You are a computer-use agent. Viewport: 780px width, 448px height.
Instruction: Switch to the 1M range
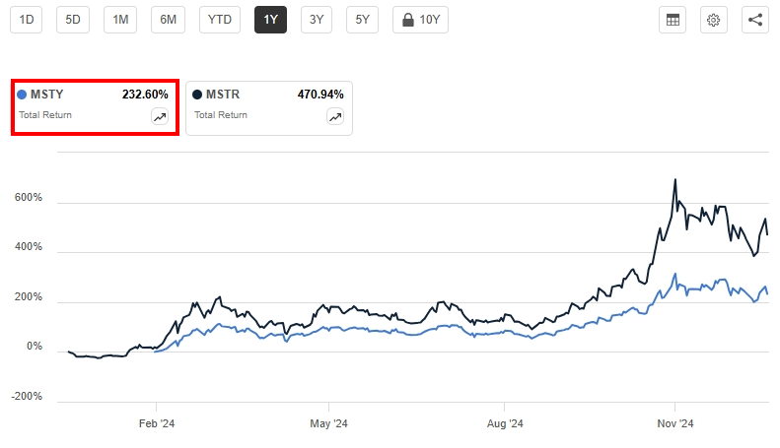pos(120,20)
